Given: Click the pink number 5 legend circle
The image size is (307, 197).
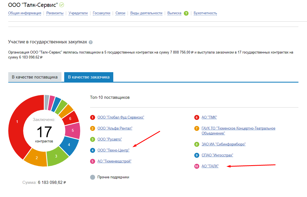Looking at the screenshot, I should click(93, 161).
